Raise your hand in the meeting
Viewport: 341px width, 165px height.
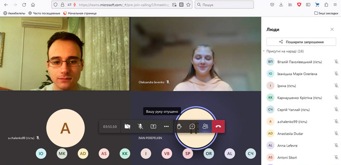(179, 126)
